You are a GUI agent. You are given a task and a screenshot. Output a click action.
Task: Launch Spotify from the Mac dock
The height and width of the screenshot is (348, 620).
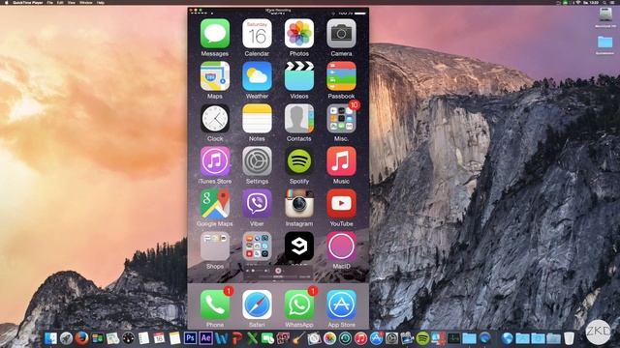(x=422, y=338)
